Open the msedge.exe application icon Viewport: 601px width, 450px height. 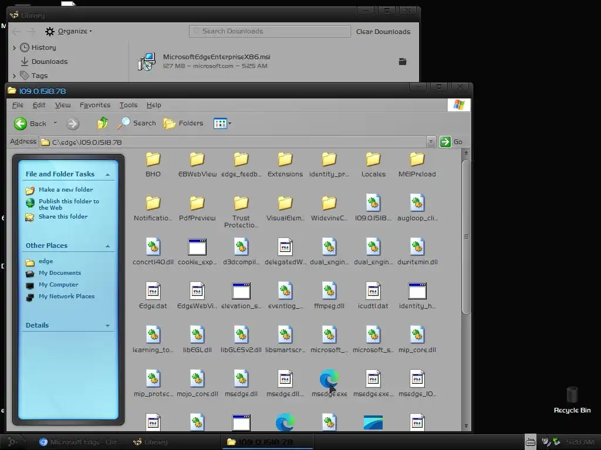point(329,379)
